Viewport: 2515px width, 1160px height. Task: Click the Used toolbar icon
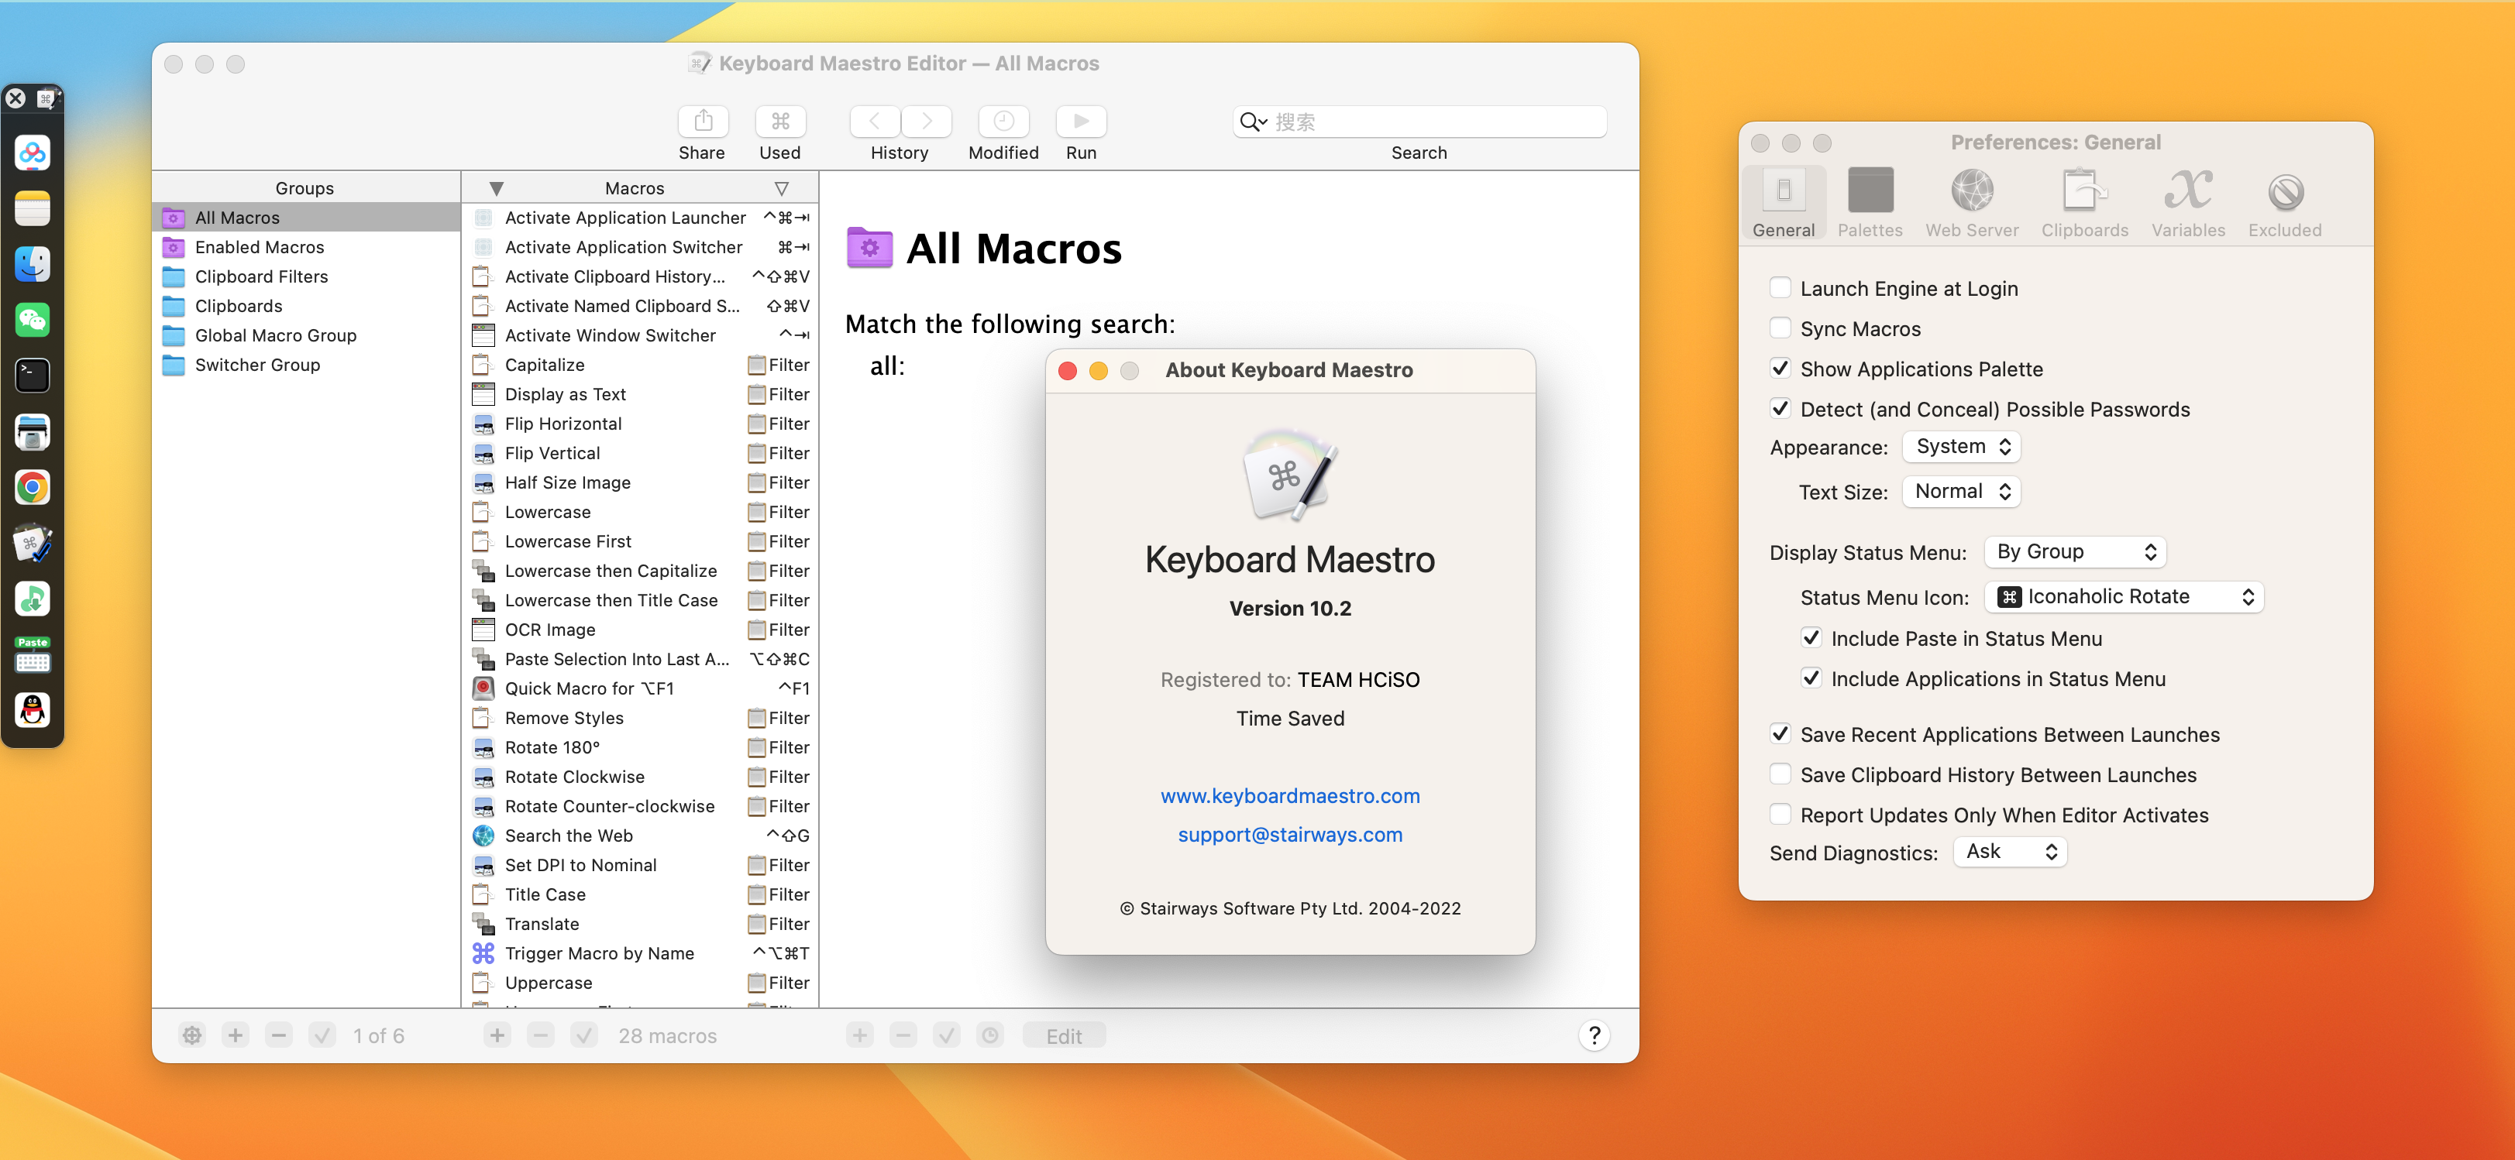780,121
